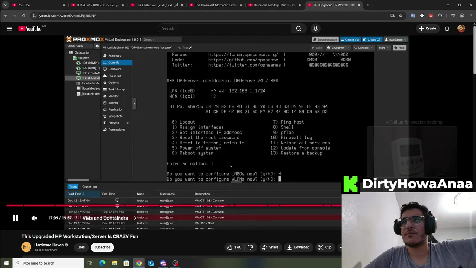Launch Microsoft Edge from taskbar
The width and height of the screenshot is (476, 268).
tap(102, 263)
